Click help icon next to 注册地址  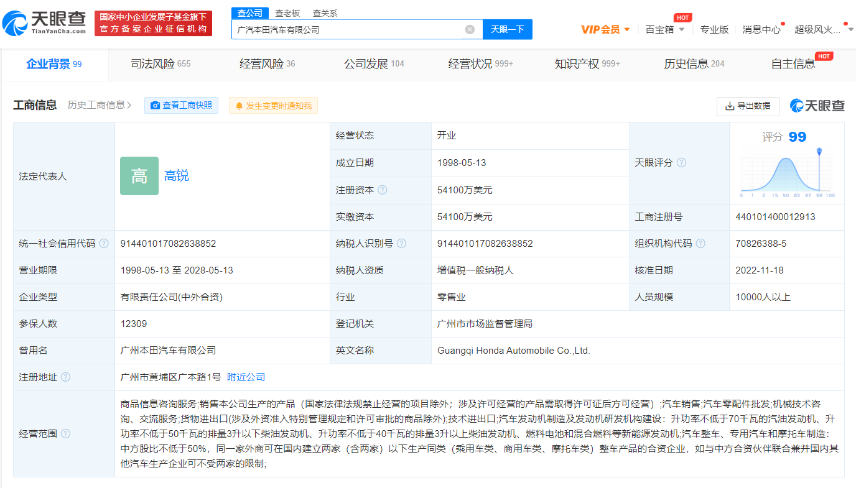[x=65, y=377]
